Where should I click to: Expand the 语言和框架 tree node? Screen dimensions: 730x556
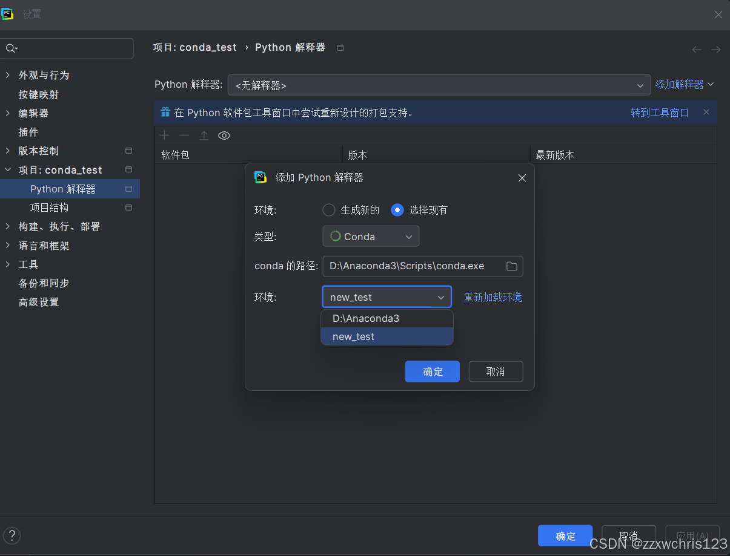[8, 246]
